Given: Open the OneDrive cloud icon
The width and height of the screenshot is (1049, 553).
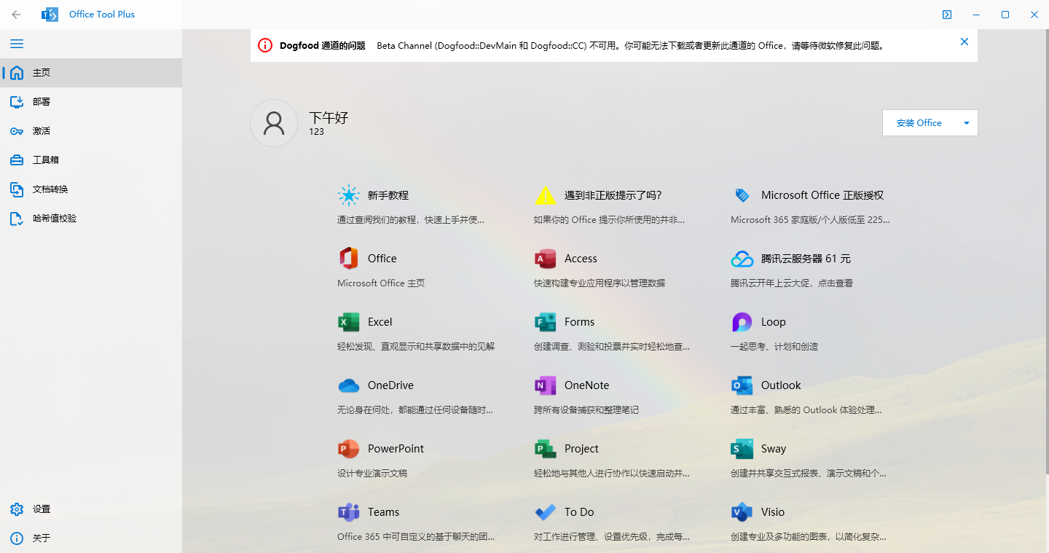Looking at the screenshot, I should click(349, 385).
